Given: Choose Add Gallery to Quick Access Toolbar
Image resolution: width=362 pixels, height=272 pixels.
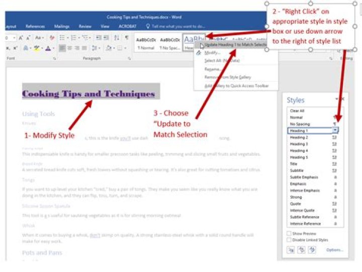Looking at the screenshot, I should pyautogui.click(x=236, y=86).
